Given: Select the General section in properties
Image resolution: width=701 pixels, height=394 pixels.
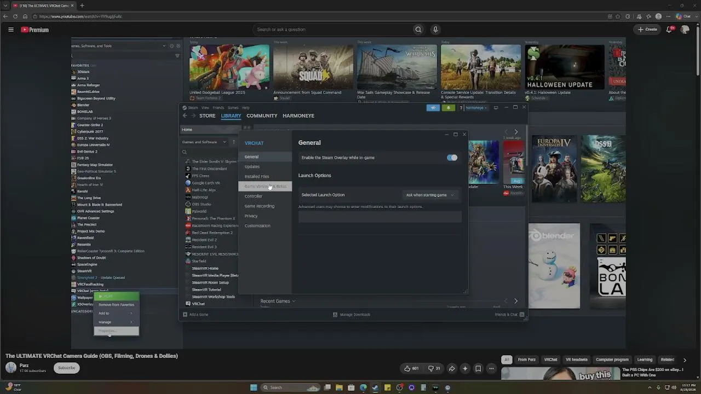Looking at the screenshot, I should point(265,157).
